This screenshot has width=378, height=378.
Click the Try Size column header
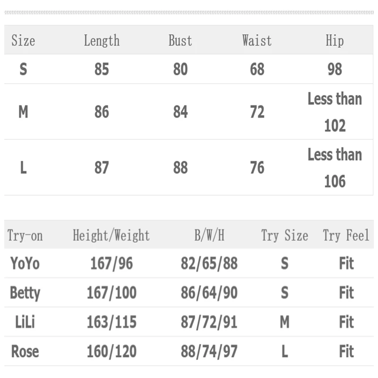(284, 235)
